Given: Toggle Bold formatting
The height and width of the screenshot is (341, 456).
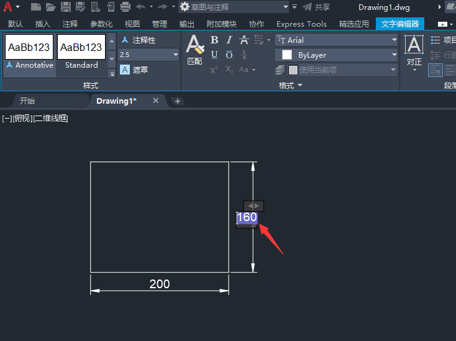Looking at the screenshot, I should pos(214,40).
